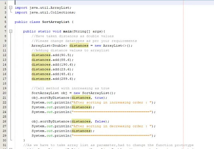Click line number 10 in the gutter
This screenshot has width=214, height=149.
4,46
